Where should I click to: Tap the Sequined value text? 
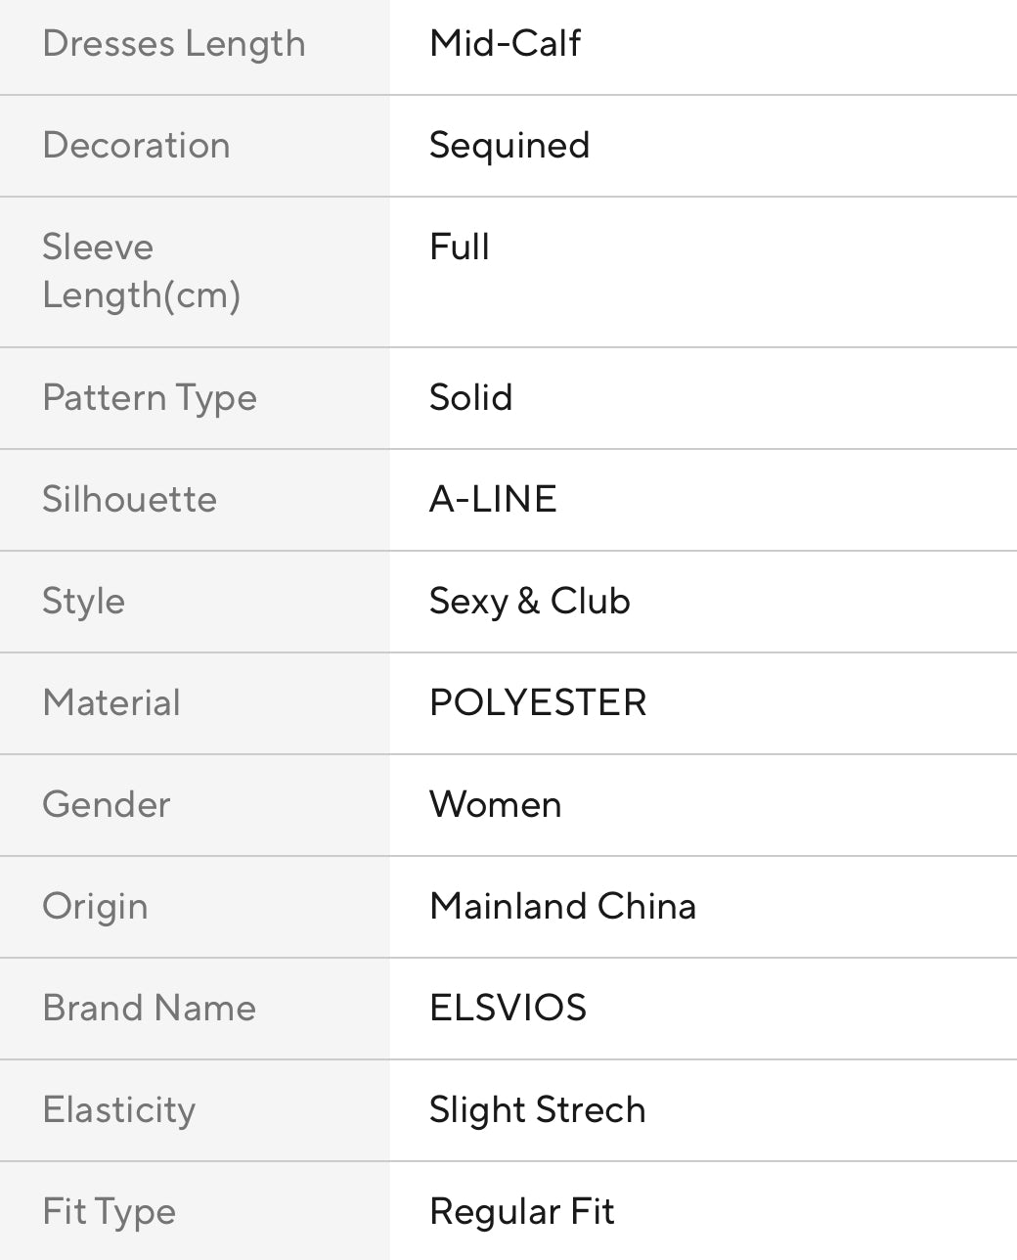508,146
